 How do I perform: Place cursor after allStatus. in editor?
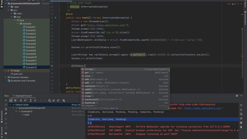(x=85, y=66)
